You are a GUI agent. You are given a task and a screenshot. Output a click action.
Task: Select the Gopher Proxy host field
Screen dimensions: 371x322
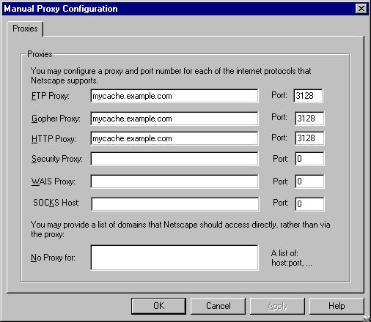[175, 119]
